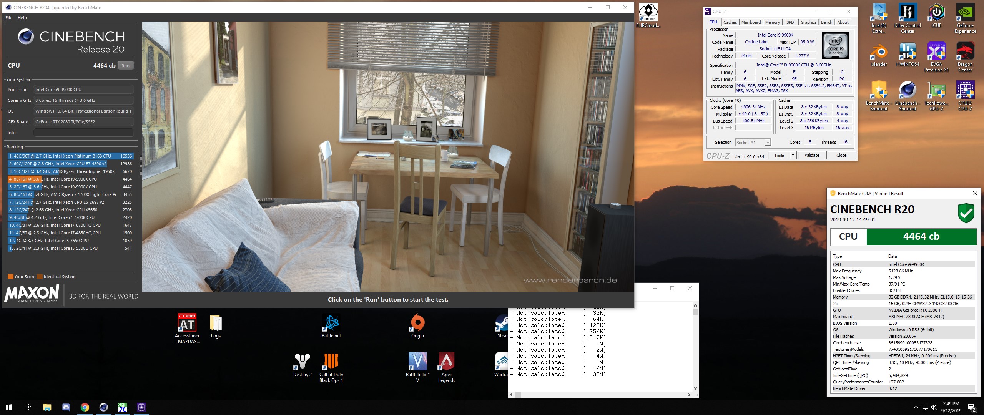Open Intel Extreme Tuning desktop icon
This screenshot has width=984, height=415.
pos(879,18)
